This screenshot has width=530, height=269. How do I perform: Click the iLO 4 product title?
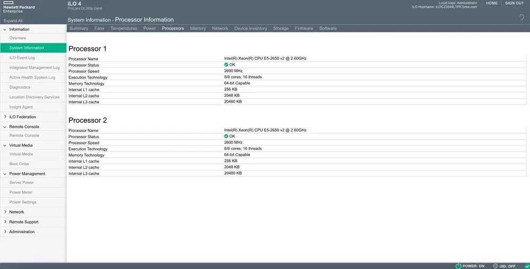[x=74, y=4]
